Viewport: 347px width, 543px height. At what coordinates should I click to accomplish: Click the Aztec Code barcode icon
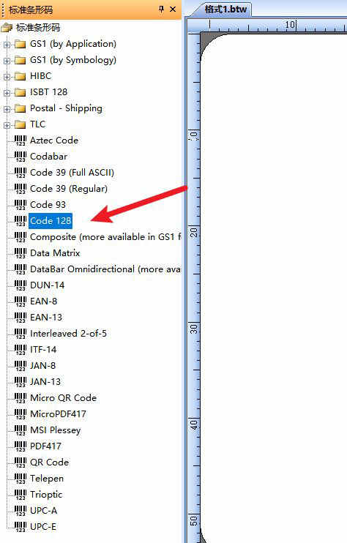[20, 141]
